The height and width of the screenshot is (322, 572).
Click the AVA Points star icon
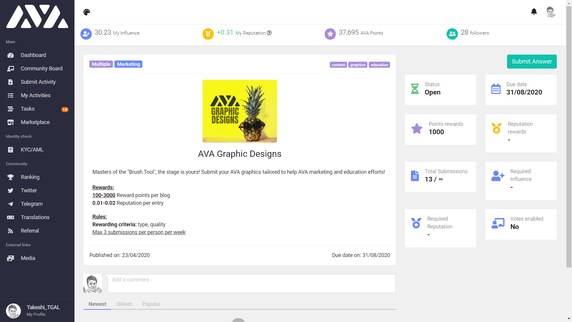point(330,34)
